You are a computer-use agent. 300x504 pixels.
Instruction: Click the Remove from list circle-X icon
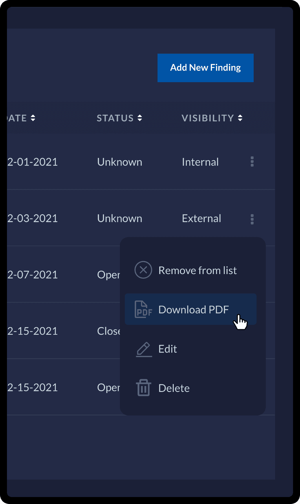click(143, 270)
